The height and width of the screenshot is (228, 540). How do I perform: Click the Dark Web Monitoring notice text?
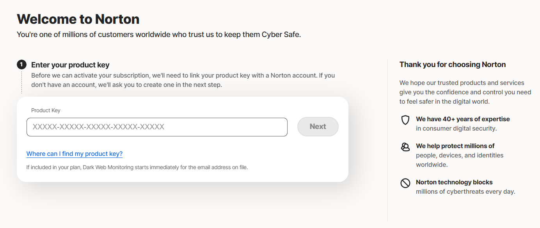137,168
